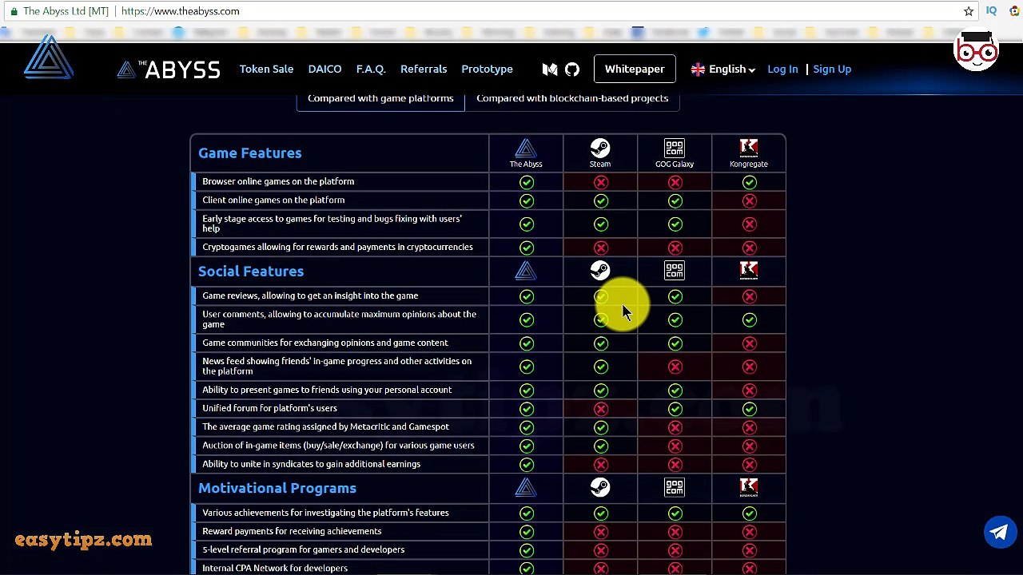Click 'Unified forum for platform's users' row text
Viewport: 1023px width, 575px height.
269,408
